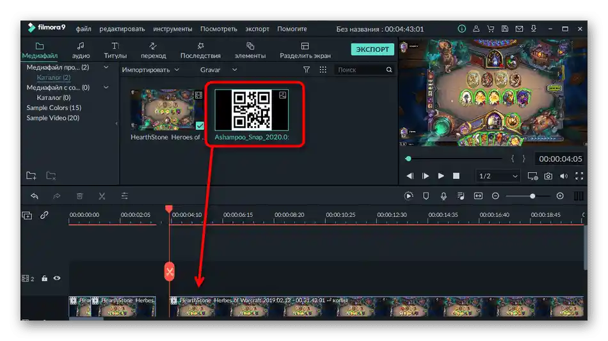The height and width of the screenshot is (341, 608).
Task: Enter fullscreen preview mode
Action: pos(579,176)
